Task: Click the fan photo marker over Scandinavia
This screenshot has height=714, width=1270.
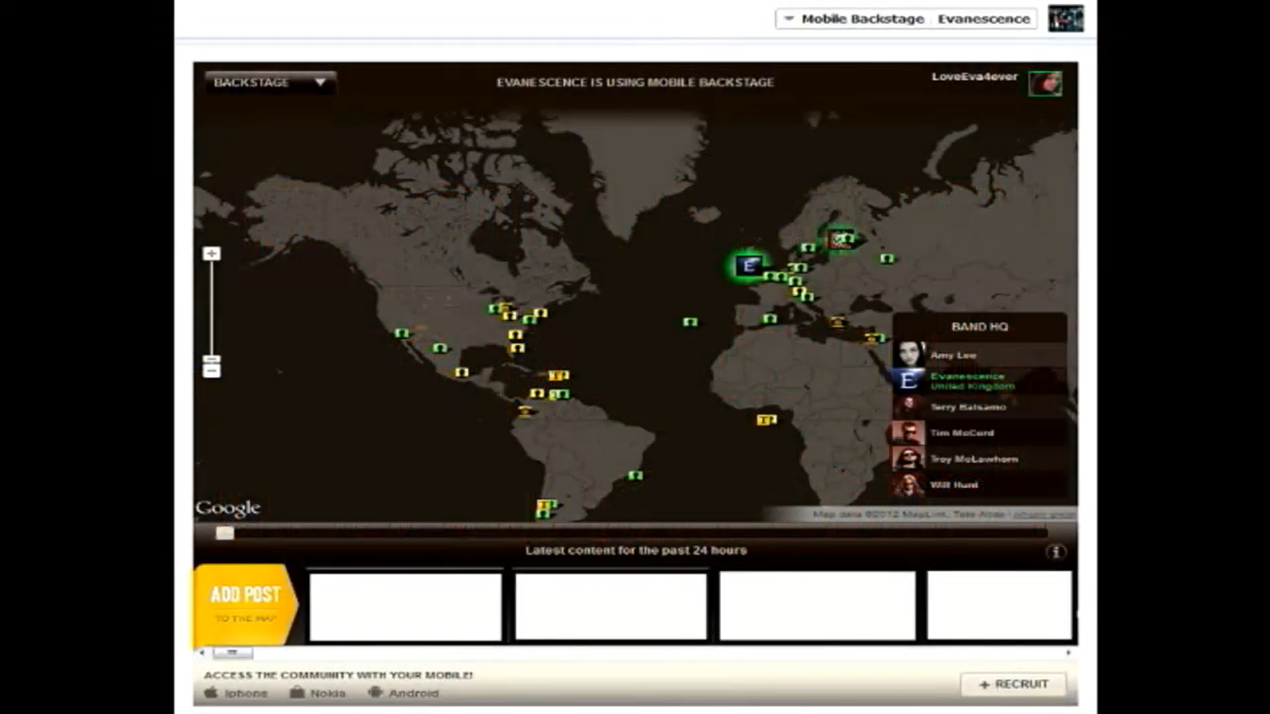Action: click(840, 239)
